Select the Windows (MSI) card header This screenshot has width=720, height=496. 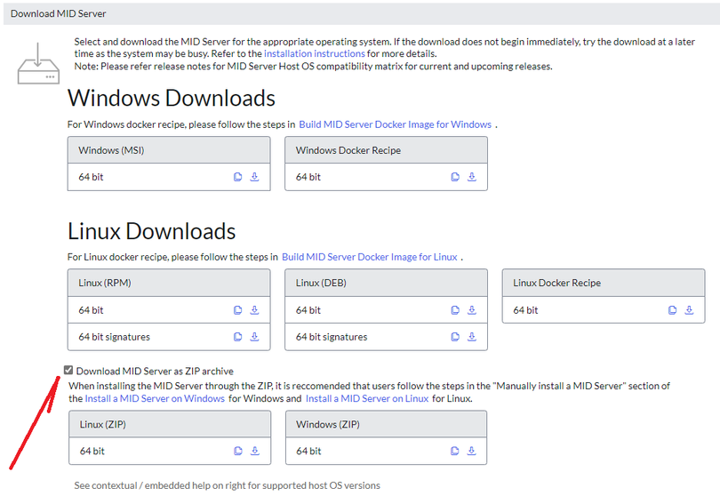pyautogui.click(x=169, y=150)
